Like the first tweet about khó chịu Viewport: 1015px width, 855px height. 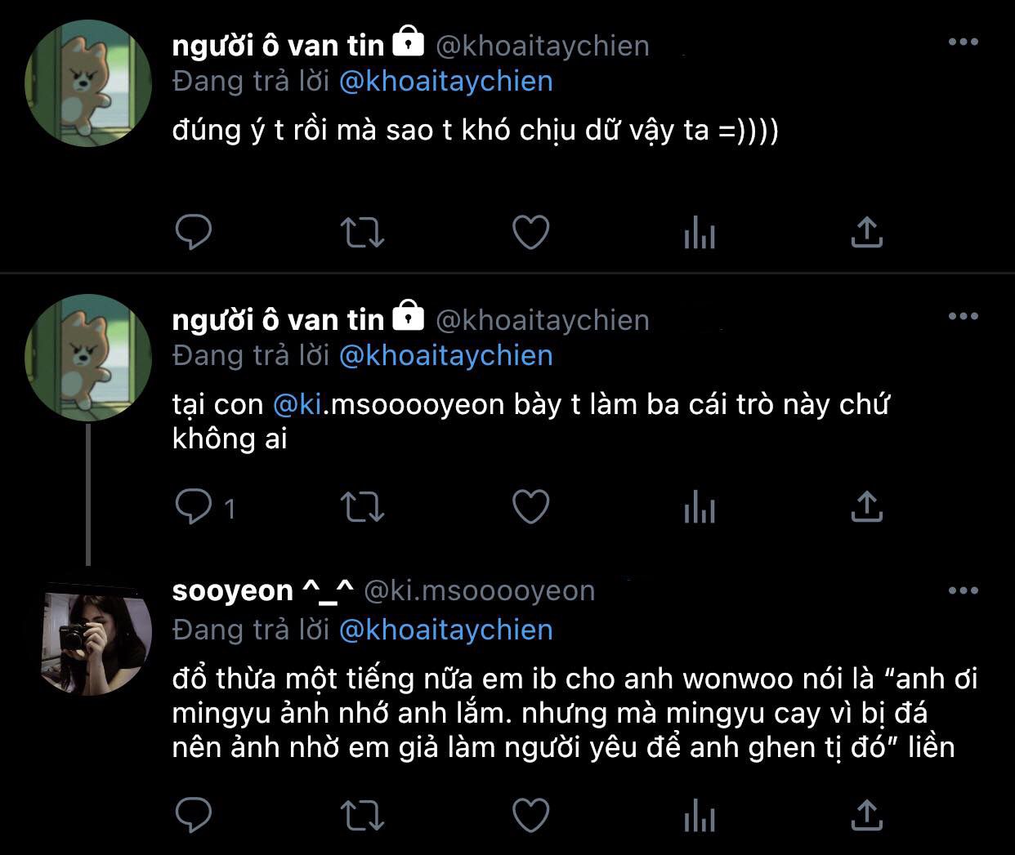click(530, 233)
